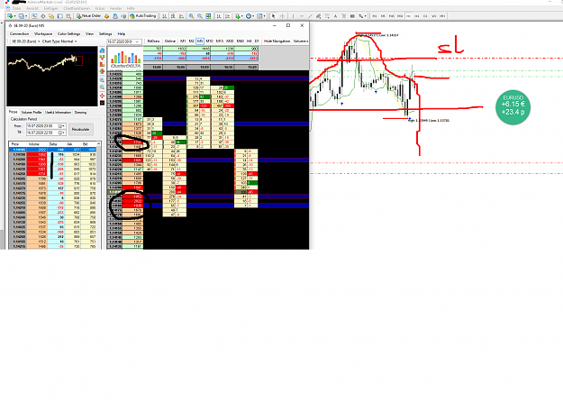Open the arrows objects dropdown
Screen dimensions: 563x403
coord(361,16)
